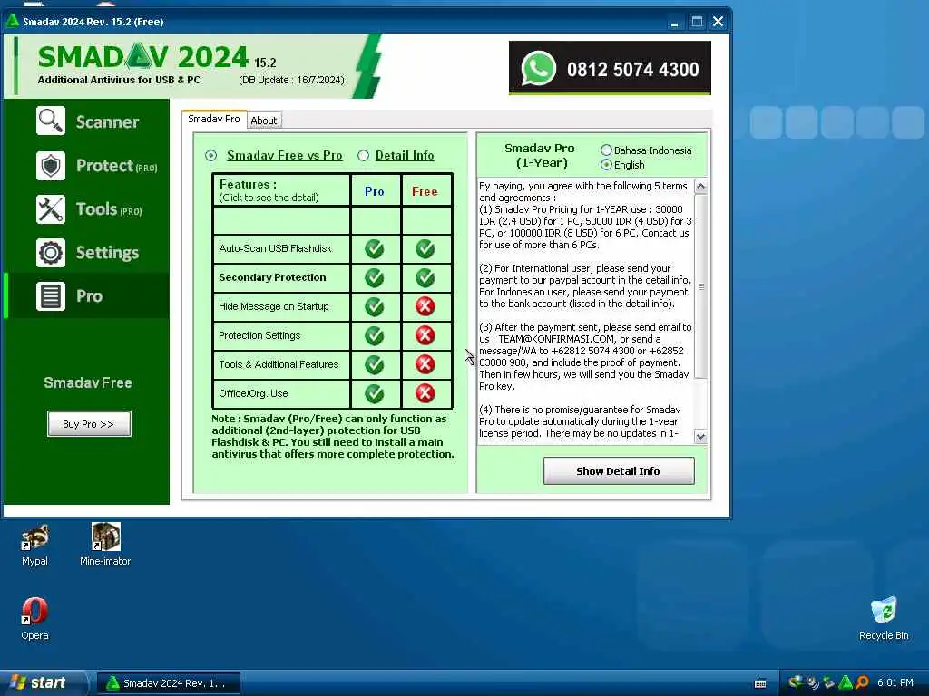929x696 pixels.
Task: Click Pro checkmark for Hide Message on Startup
Action: point(375,306)
